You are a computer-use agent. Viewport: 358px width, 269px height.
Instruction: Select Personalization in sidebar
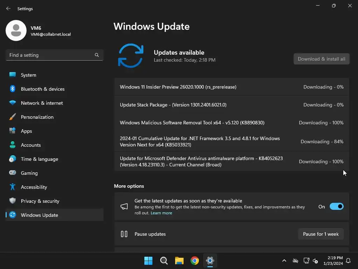coord(54,117)
